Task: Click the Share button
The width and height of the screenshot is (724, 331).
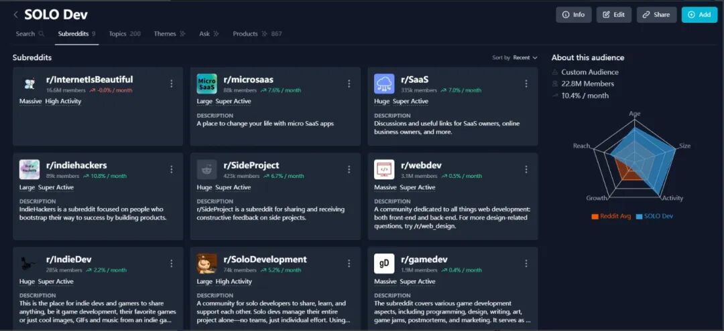Action: [656, 15]
